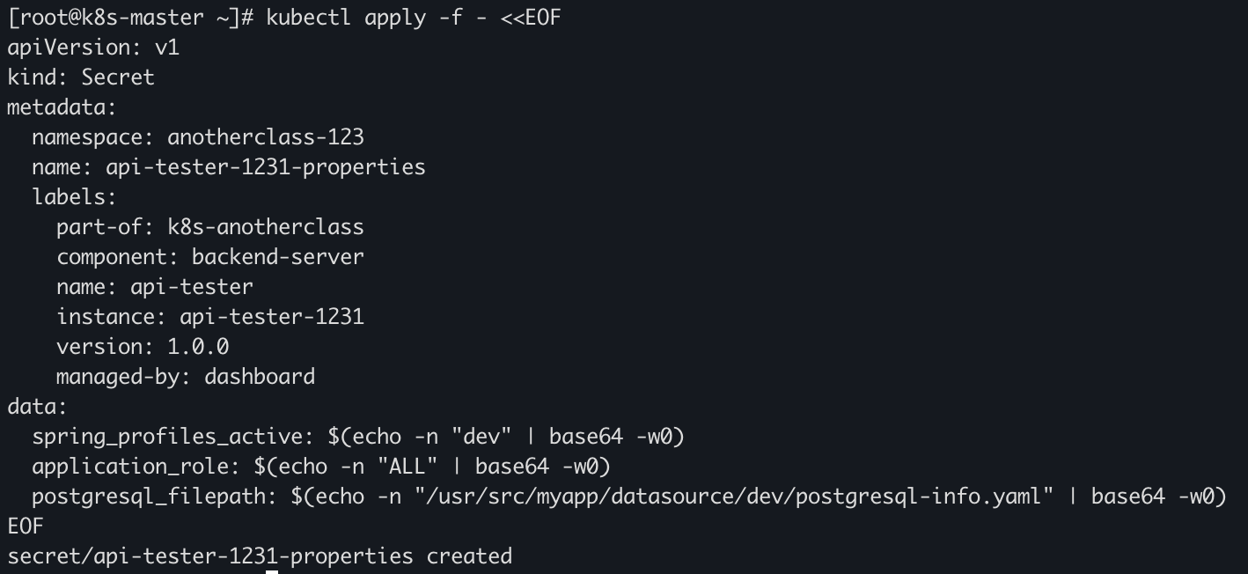Click the metadata: line
This screenshot has width=1248, height=574.
[x=62, y=107]
